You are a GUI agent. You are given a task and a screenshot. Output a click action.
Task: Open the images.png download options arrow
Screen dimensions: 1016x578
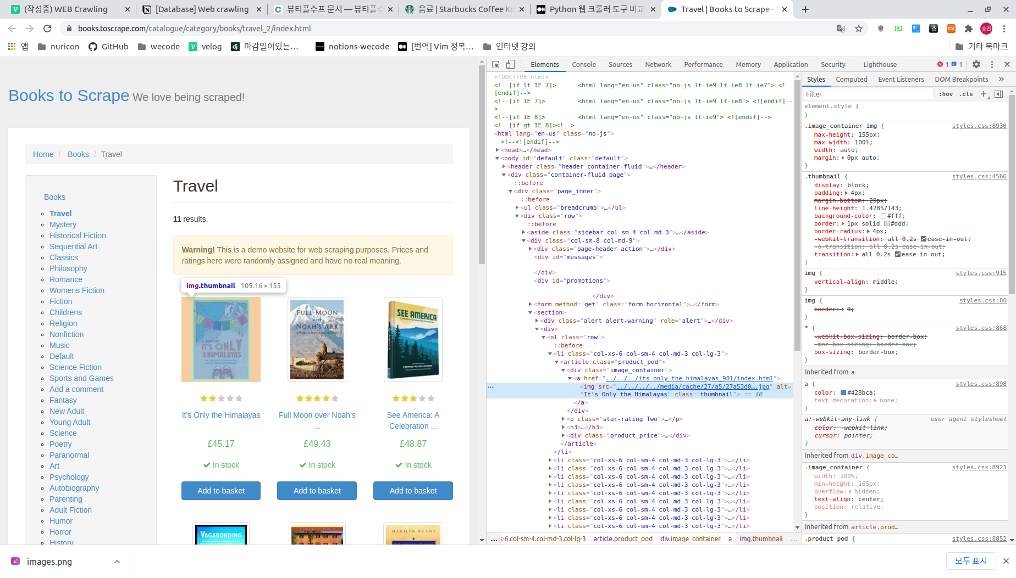(117, 562)
